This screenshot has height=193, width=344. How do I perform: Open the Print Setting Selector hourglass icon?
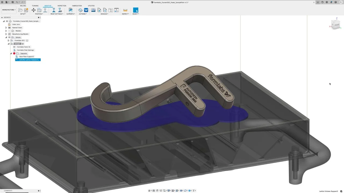54,10
